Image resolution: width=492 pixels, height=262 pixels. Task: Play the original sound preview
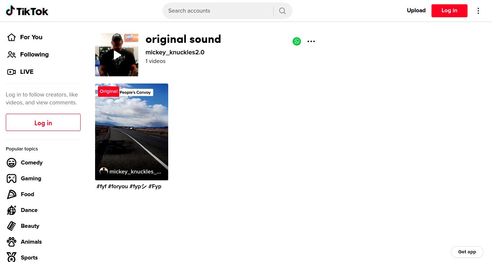[117, 55]
